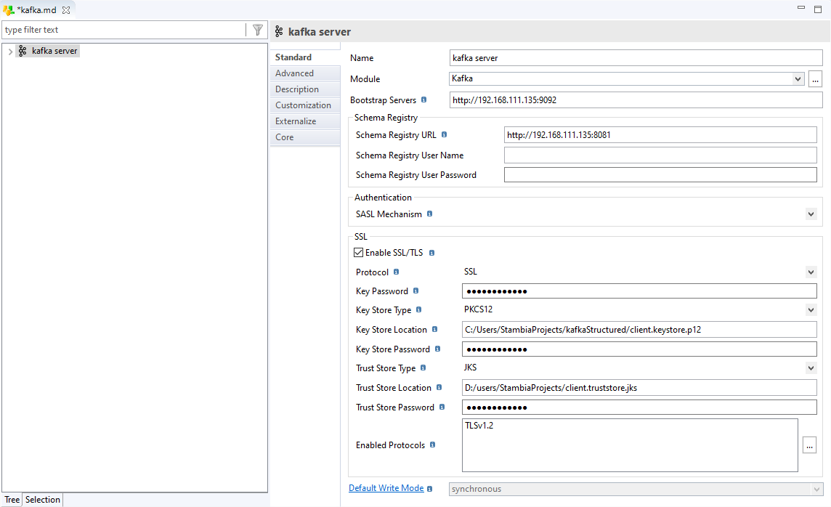831x507 pixels.
Task: Click Key Store Type info icon
Action: point(418,309)
